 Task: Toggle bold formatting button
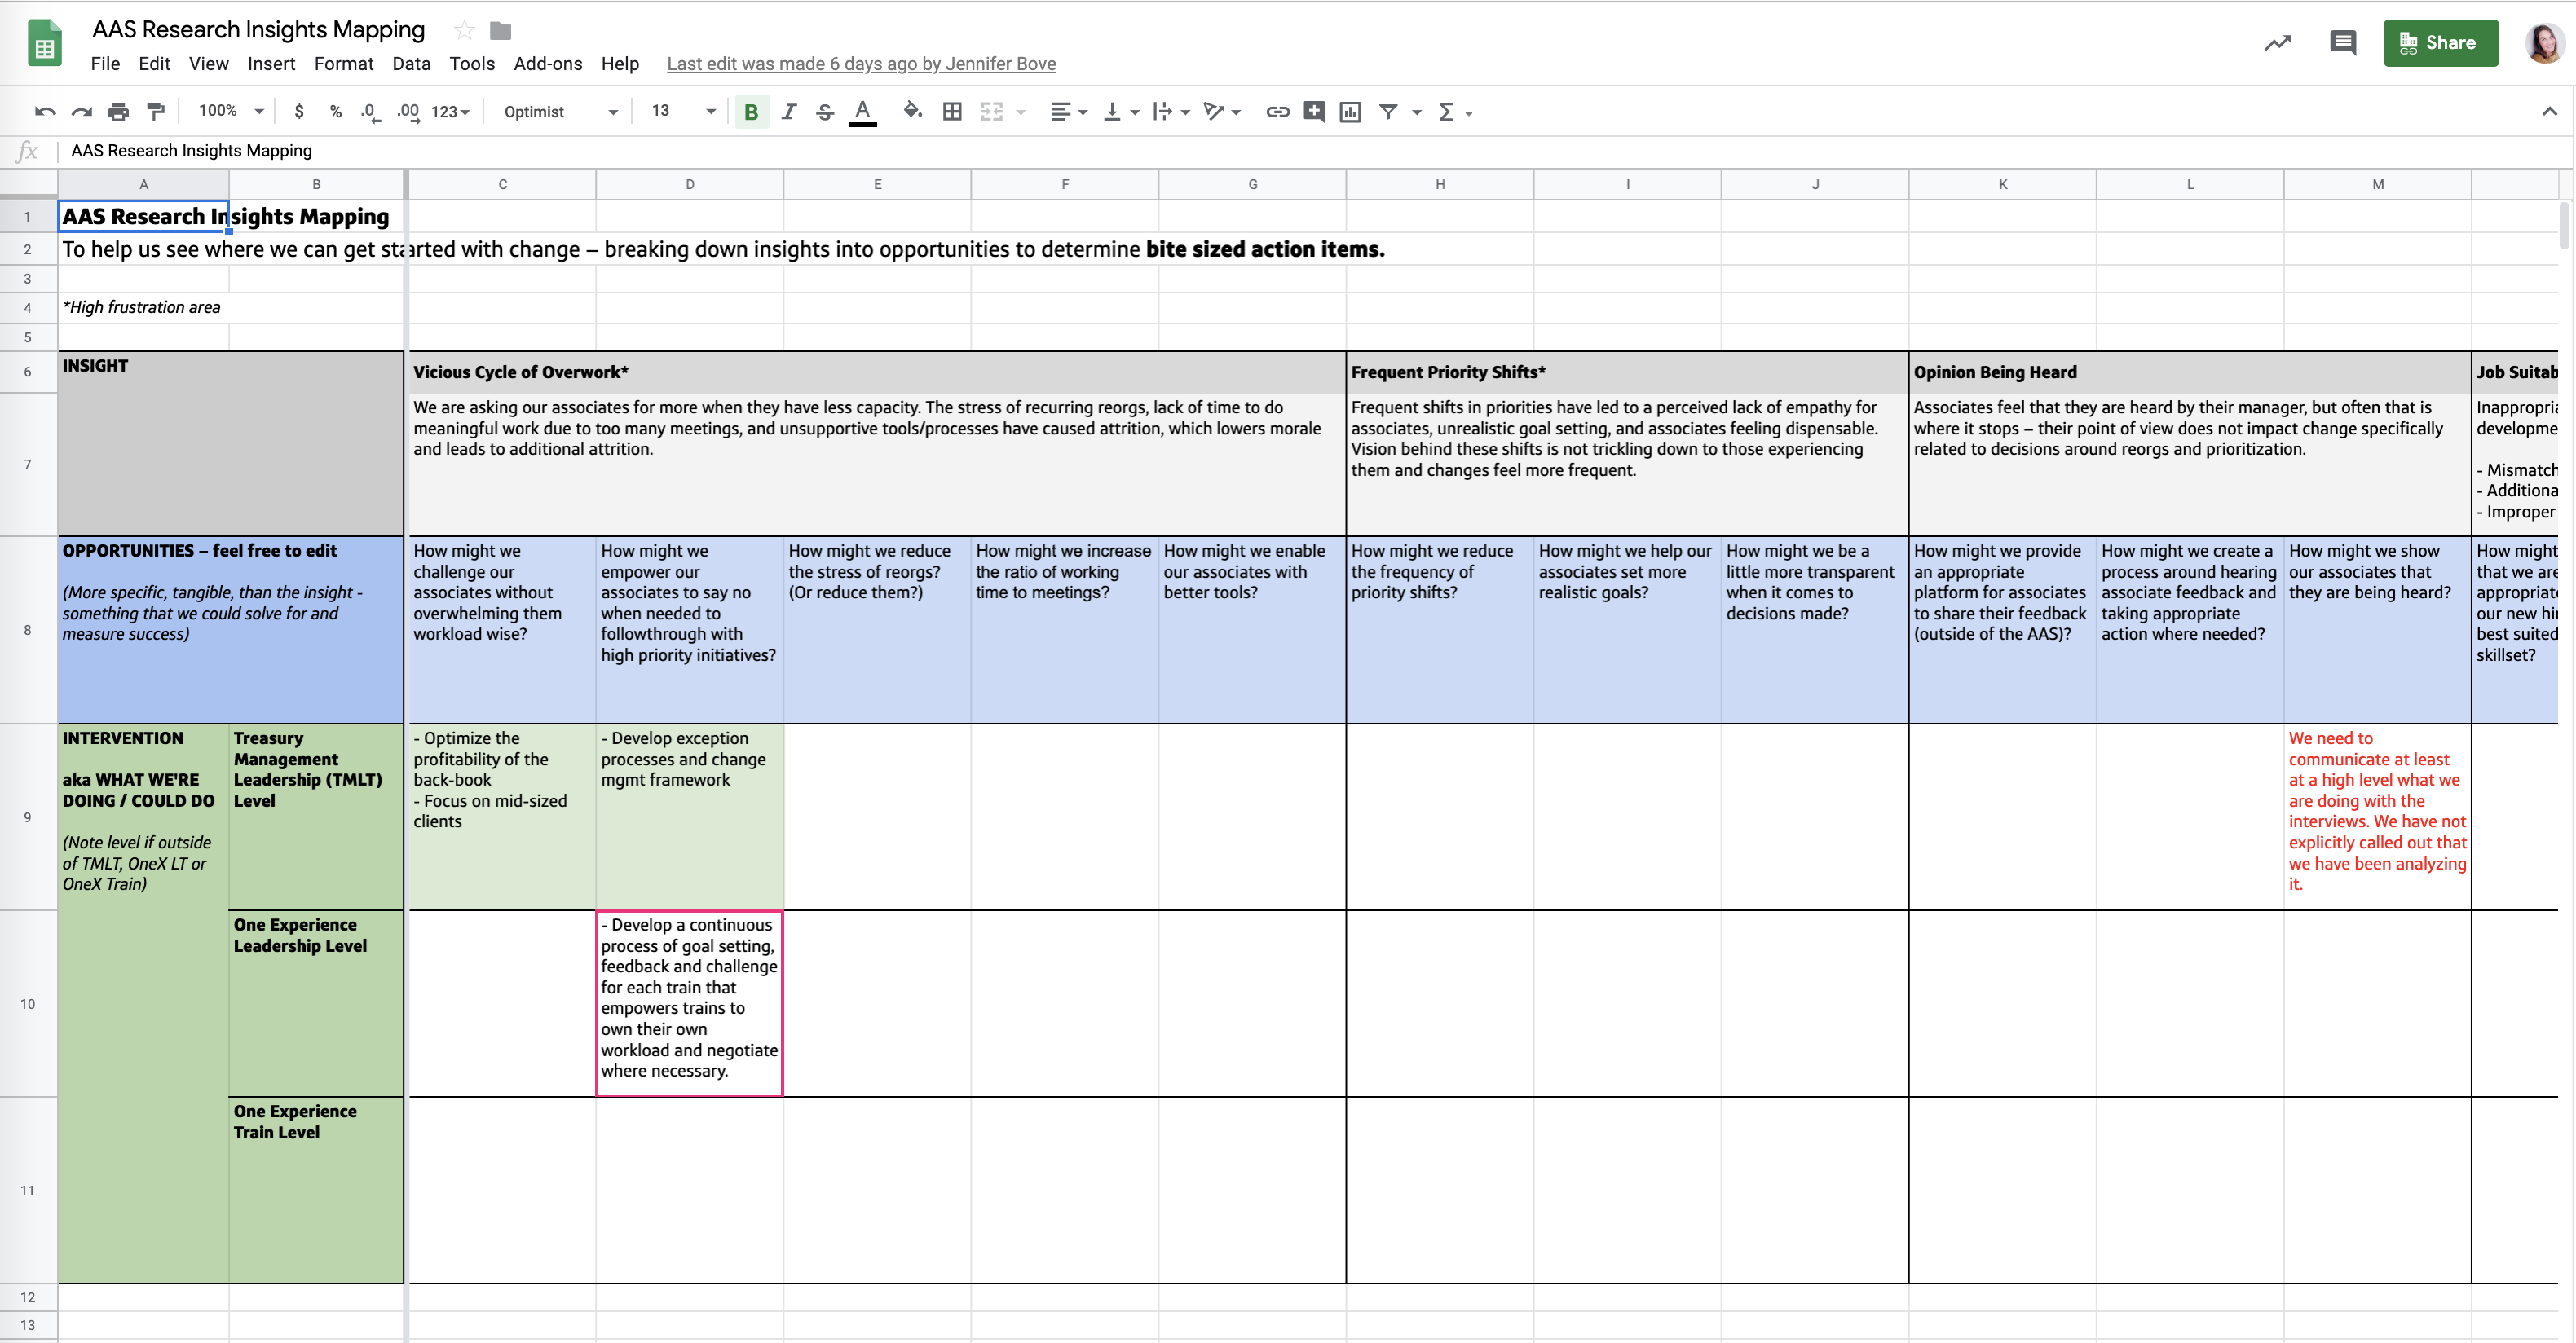[x=751, y=112]
